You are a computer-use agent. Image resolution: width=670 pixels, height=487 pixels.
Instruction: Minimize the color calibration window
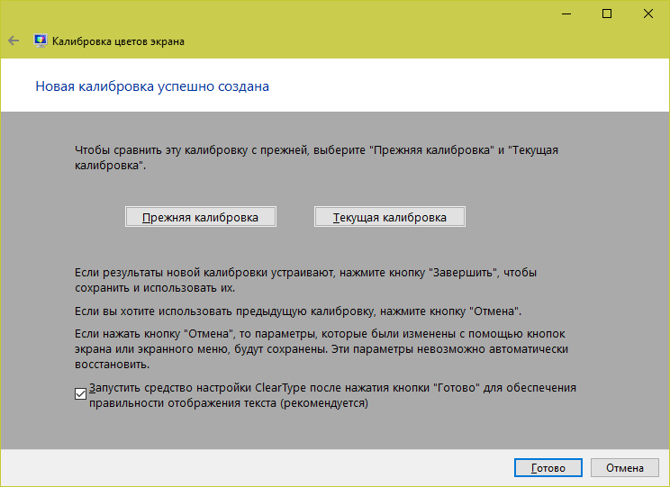coord(566,14)
